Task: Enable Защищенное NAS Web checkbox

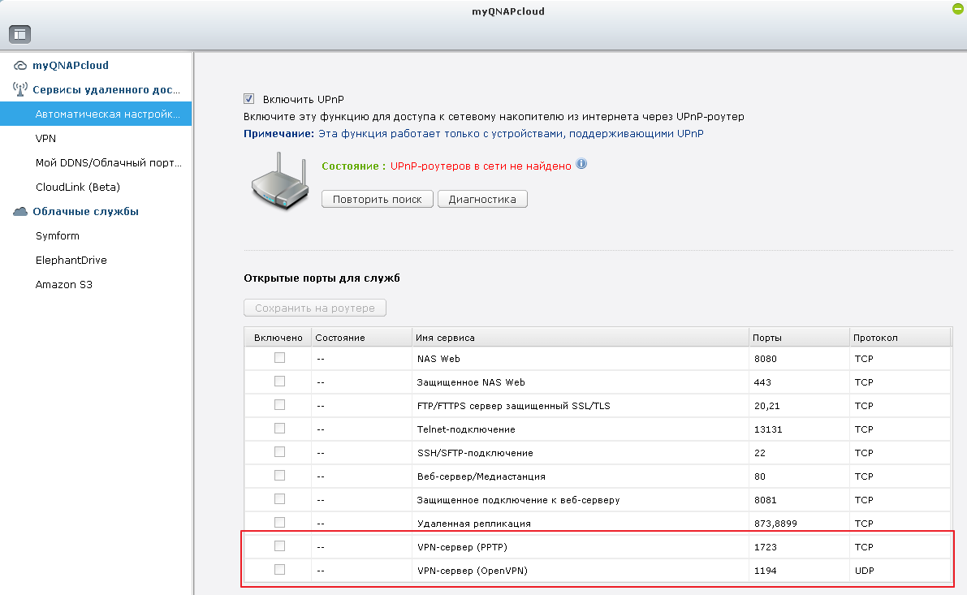Action: pos(279,381)
